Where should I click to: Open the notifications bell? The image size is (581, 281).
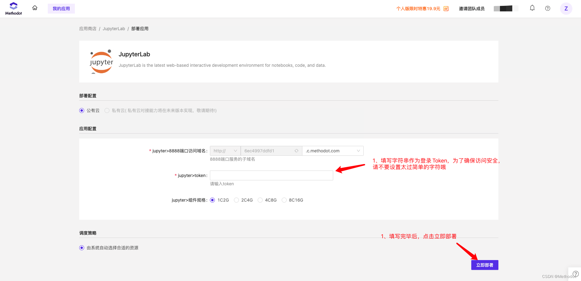532,8
